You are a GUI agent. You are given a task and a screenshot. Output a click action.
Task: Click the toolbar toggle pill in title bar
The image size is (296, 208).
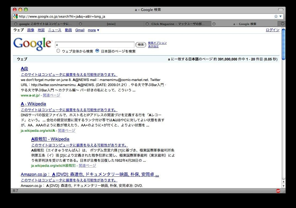click(x=281, y=10)
